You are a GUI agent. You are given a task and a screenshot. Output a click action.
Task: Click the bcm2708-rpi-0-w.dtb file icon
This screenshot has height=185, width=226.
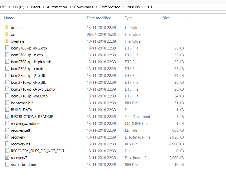tap(7, 48)
